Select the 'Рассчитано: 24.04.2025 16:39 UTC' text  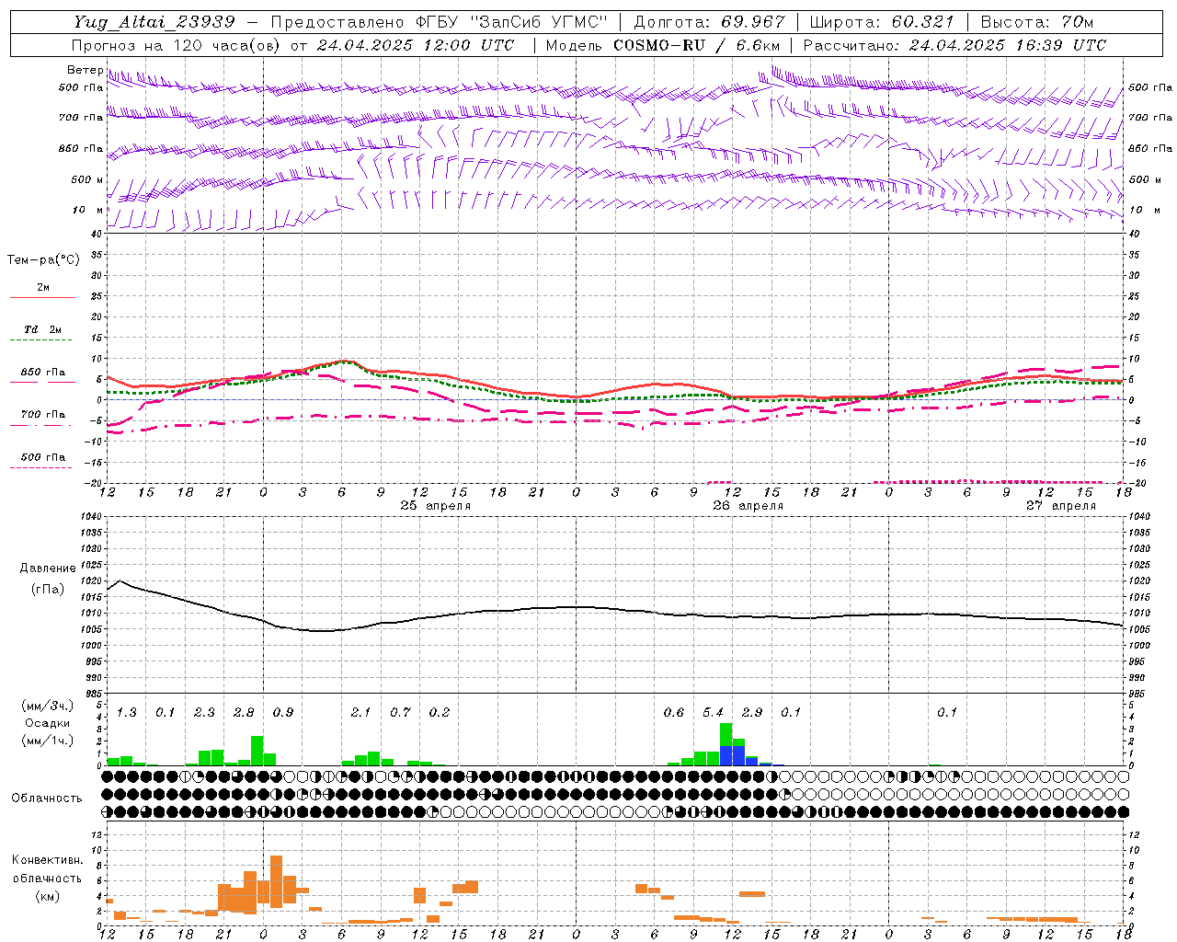click(954, 45)
